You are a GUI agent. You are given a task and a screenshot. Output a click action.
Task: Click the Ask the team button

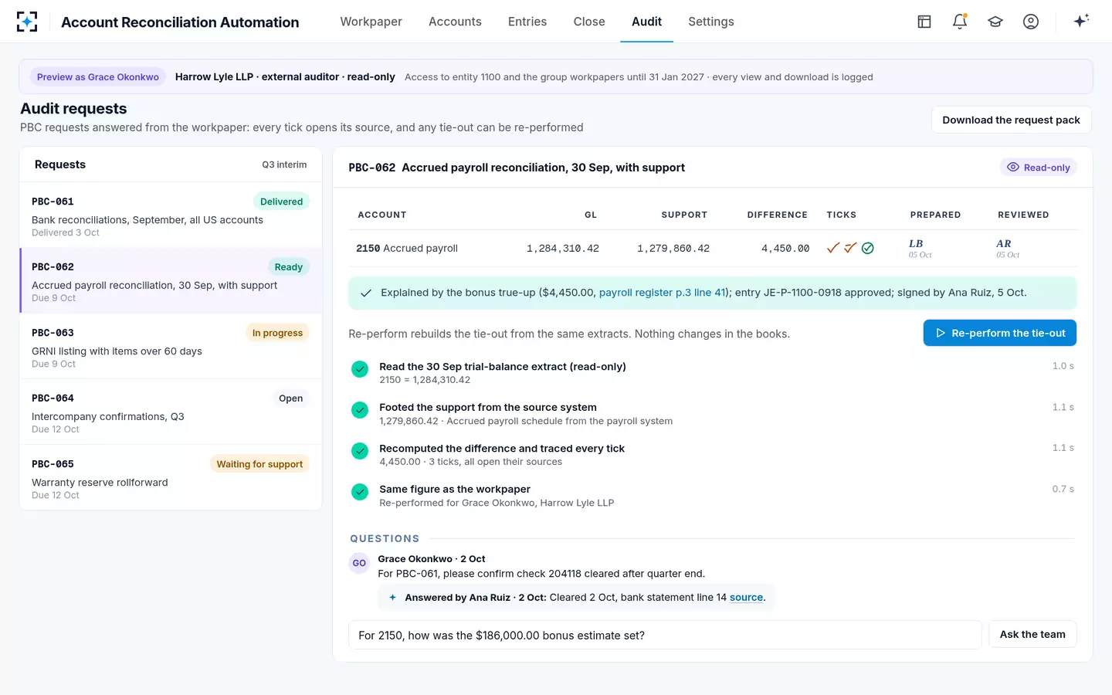1032,634
